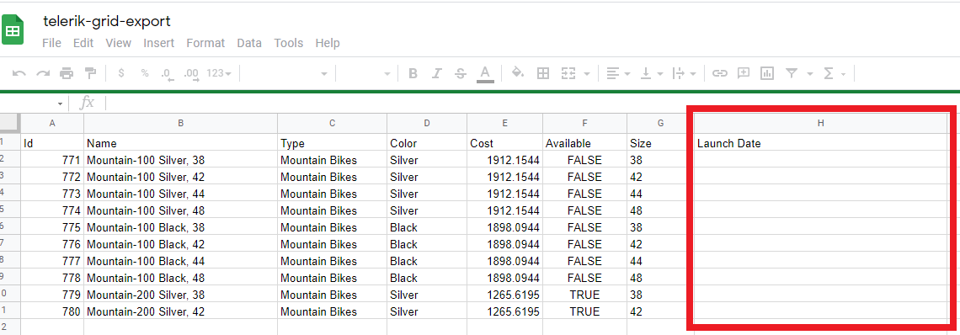Create a filter

[792, 73]
